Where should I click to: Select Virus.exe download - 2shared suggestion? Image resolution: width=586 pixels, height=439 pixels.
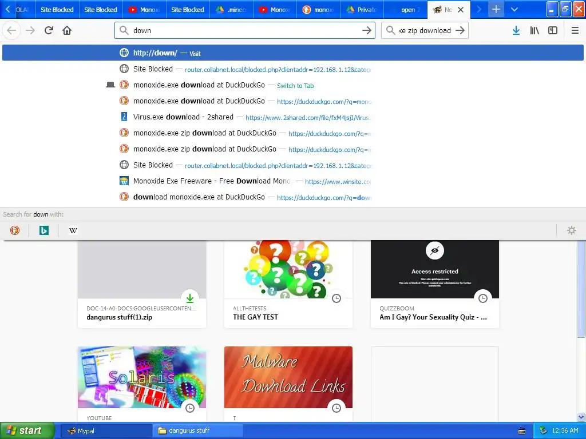[x=293, y=117]
